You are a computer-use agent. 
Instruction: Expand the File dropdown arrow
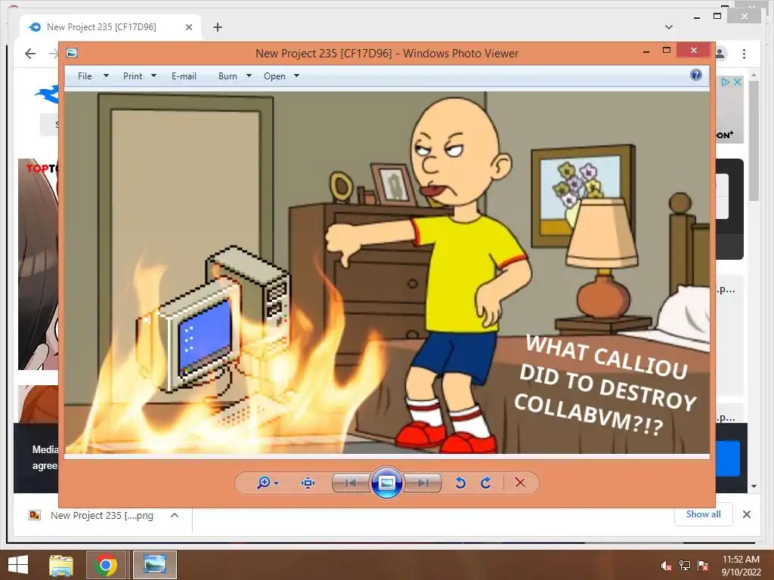(x=106, y=76)
